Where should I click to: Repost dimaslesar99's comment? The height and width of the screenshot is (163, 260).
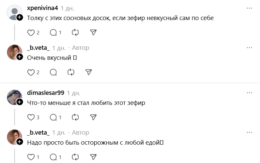pyautogui.click(x=75, y=117)
